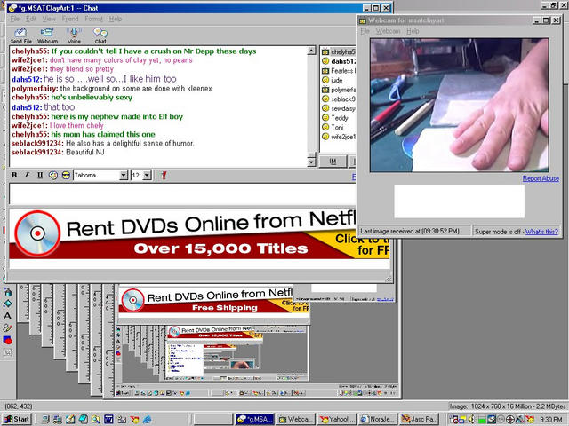569x426 pixels.
Task: Select dahs512 in the user list
Action: [338, 61]
